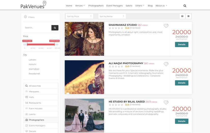
Task: Open Blog in top navigation
Action: [150, 6]
